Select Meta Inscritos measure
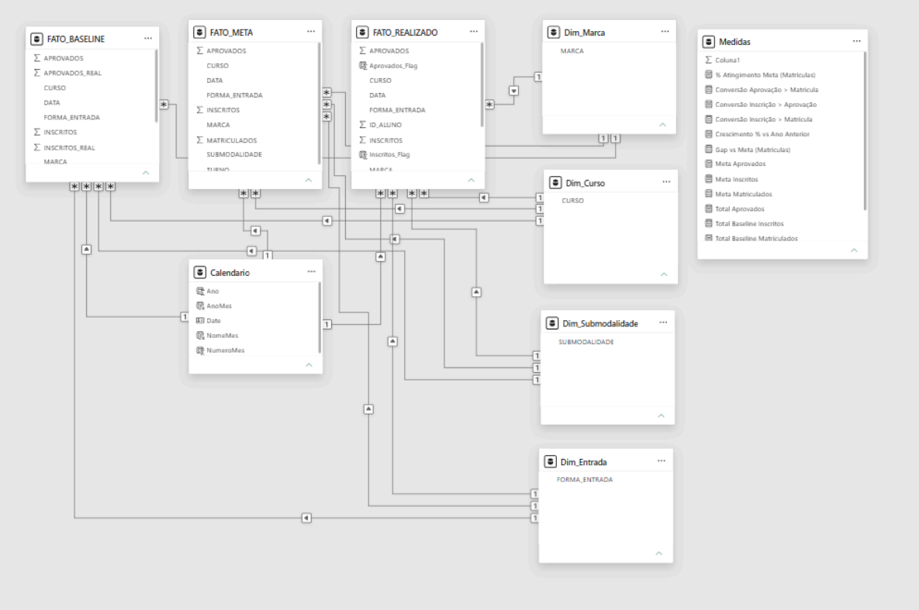The width and height of the screenshot is (919, 610). pyautogui.click(x=737, y=179)
